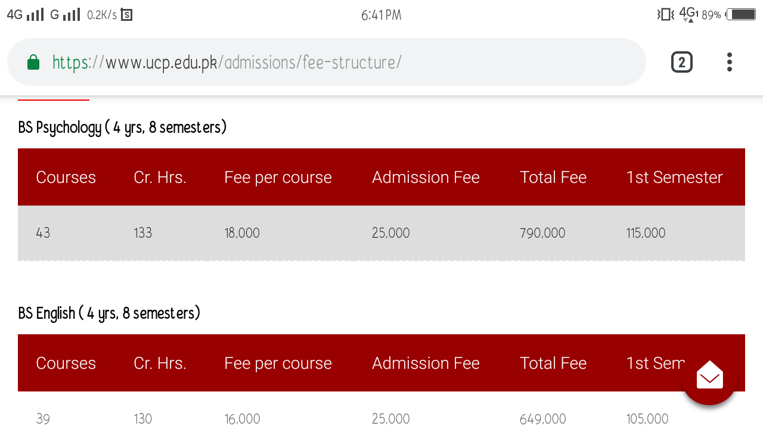Tap the boxed S status icon
Viewport: 763px width, 429px height.
pyautogui.click(x=126, y=15)
